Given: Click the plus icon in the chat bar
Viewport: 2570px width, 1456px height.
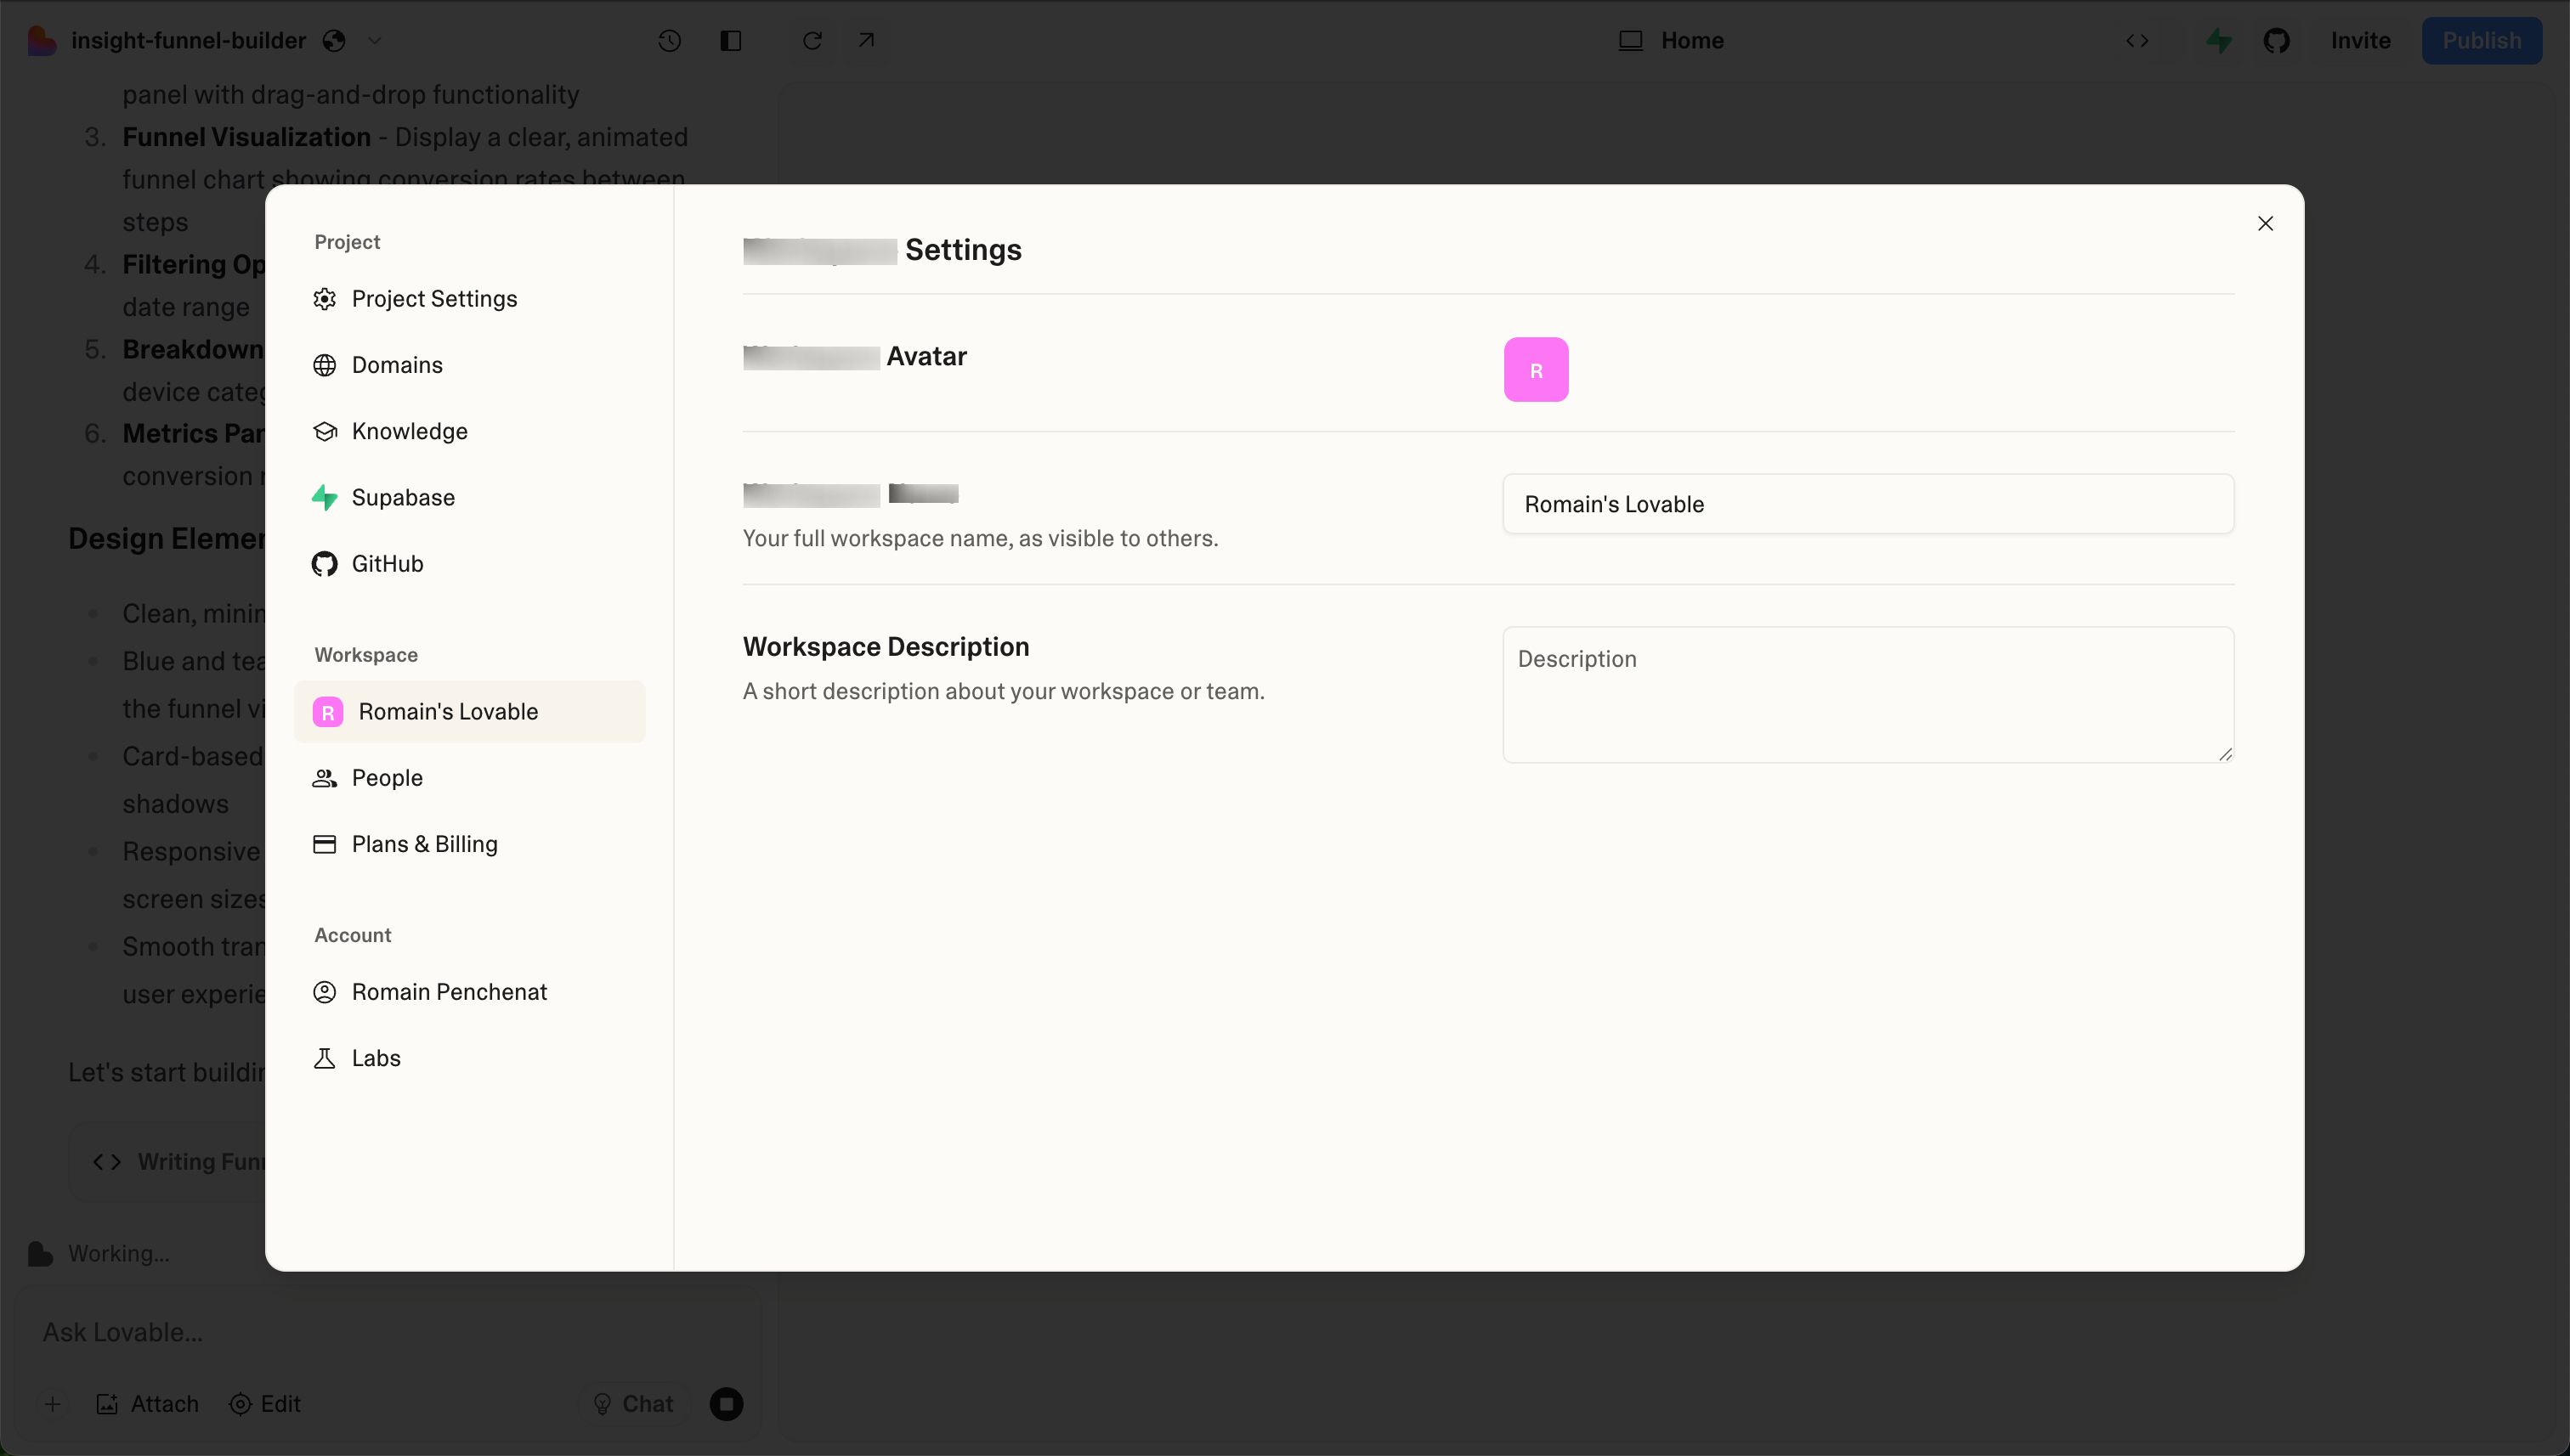Looking at the screenshot, I should pyautogui.click(x=53, y=1404).
